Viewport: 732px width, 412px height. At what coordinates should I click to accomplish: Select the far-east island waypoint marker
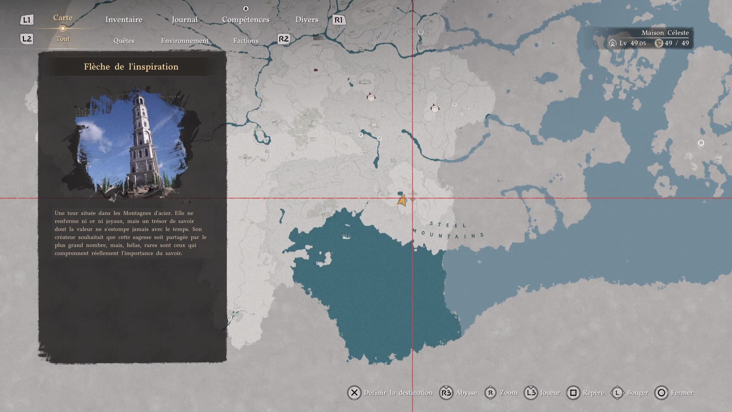(x=701, y=143)
